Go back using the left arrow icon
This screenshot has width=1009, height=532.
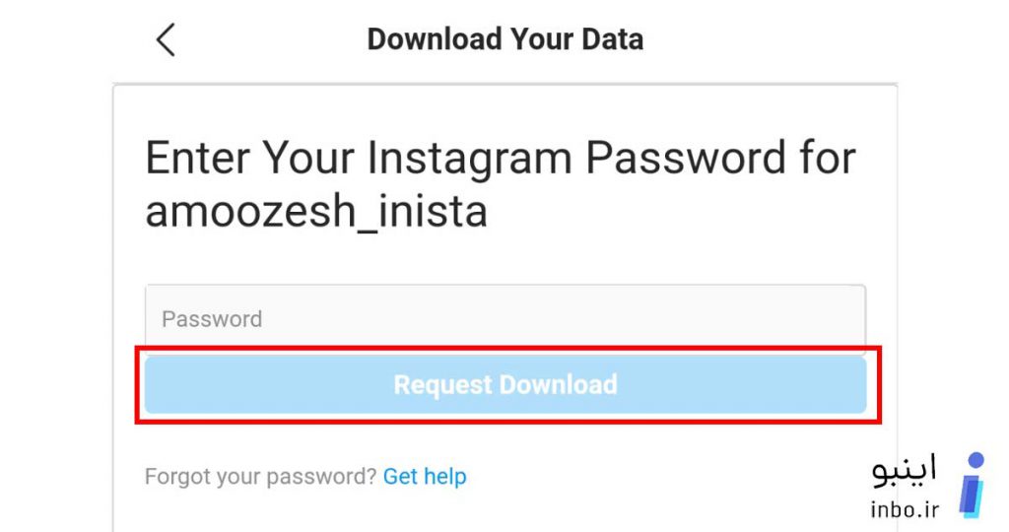coord(166,39)
